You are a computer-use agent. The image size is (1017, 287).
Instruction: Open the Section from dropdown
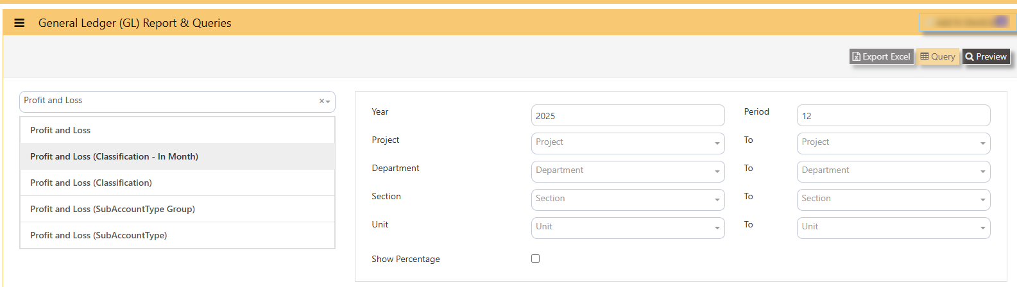[x=628, y=199]
